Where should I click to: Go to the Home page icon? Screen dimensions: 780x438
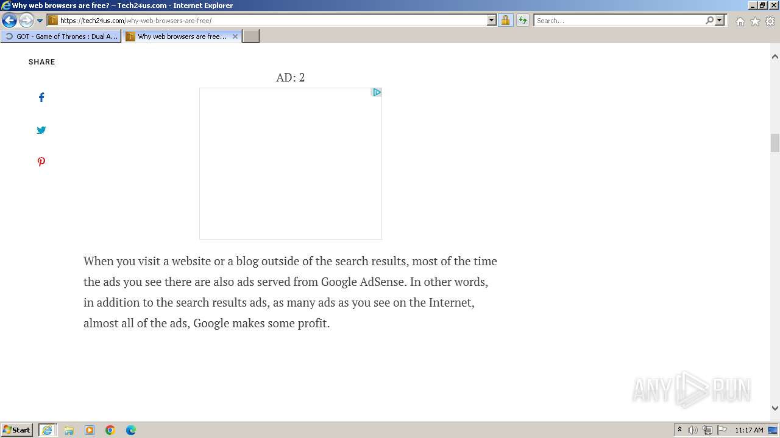coord(740,21)
